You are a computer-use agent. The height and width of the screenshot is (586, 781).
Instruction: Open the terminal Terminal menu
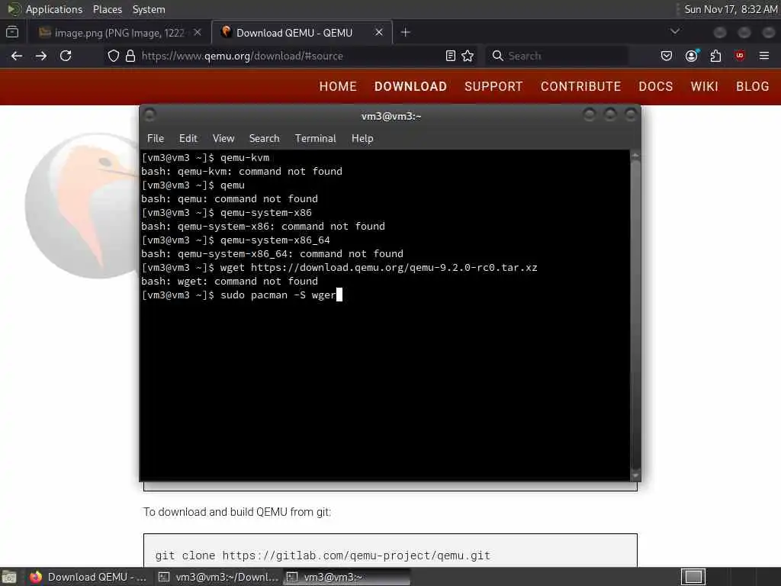tap(315, 139)
